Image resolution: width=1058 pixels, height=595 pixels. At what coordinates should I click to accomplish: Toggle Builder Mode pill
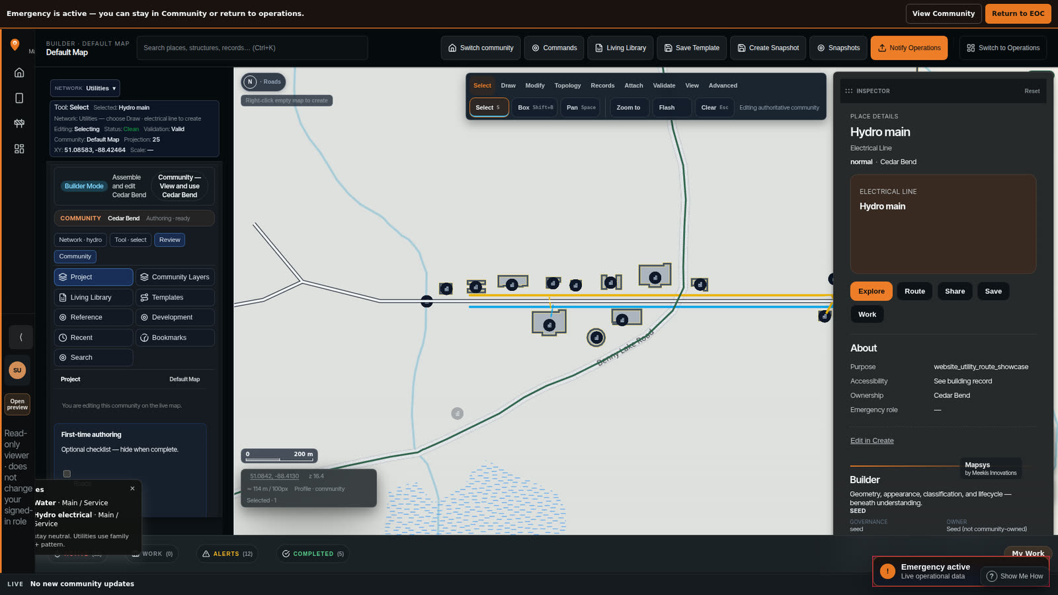click(84, 186)
